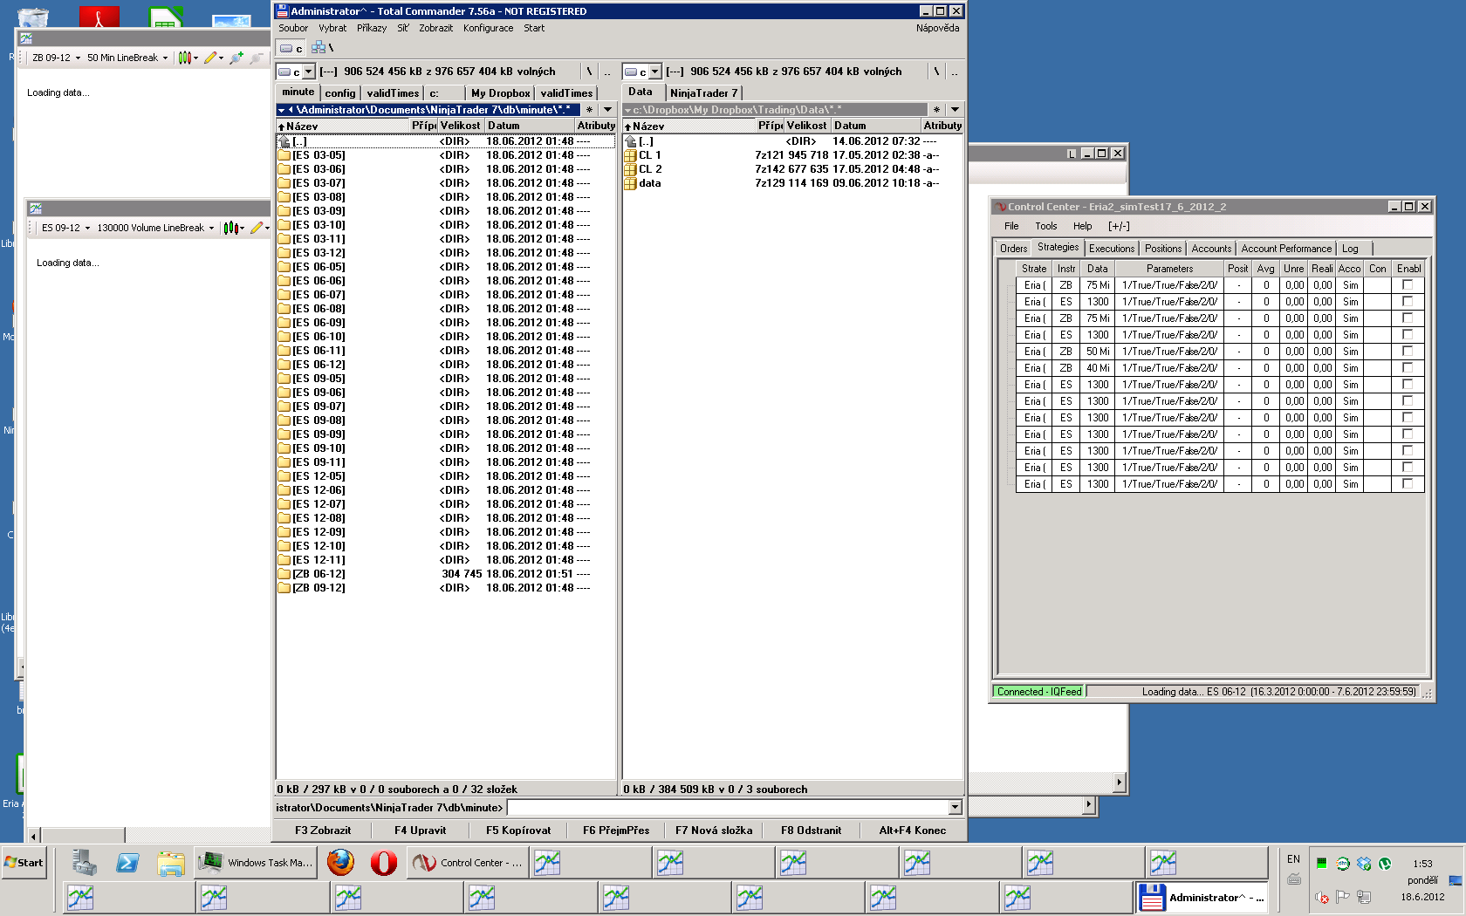Viewport: 1466px width, 916px height.
Task: Click the F8 Odstranit button
Action: (812, 831)
